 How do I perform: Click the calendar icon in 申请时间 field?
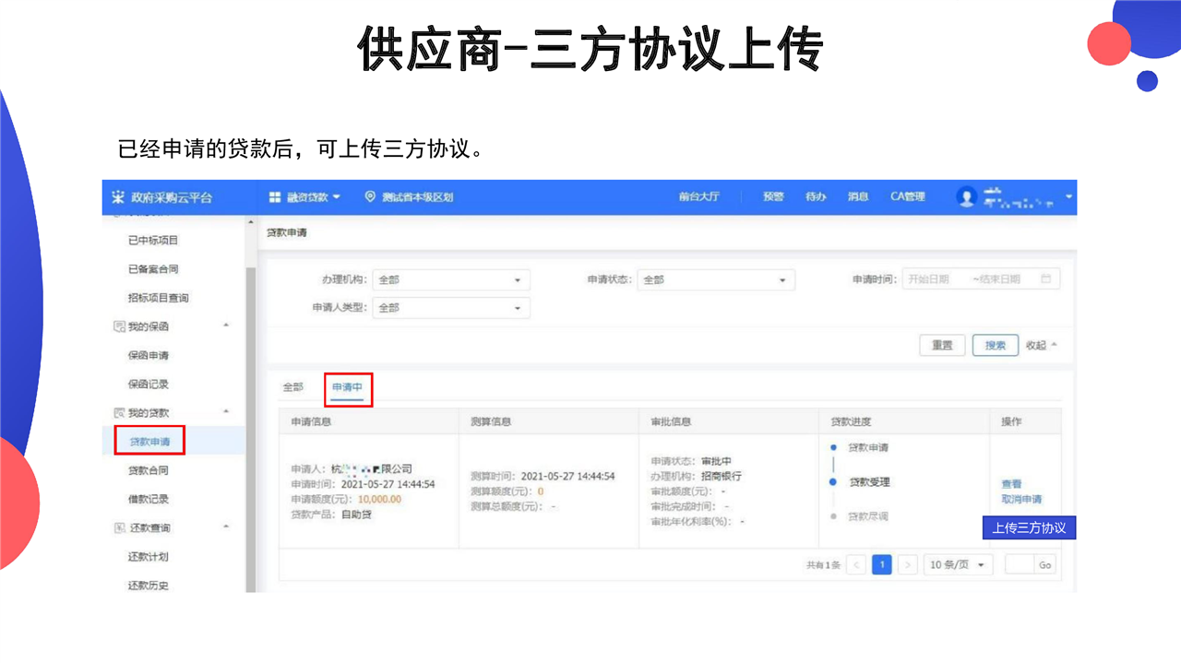point(1045,279)
